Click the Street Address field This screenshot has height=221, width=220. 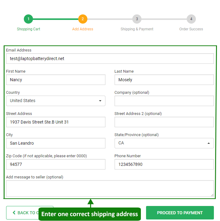tap(56, 122)
